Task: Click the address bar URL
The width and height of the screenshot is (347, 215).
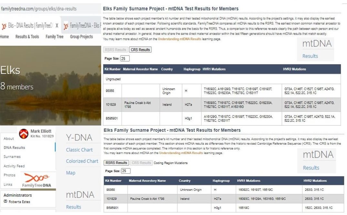Action: [x=39, y=9]
